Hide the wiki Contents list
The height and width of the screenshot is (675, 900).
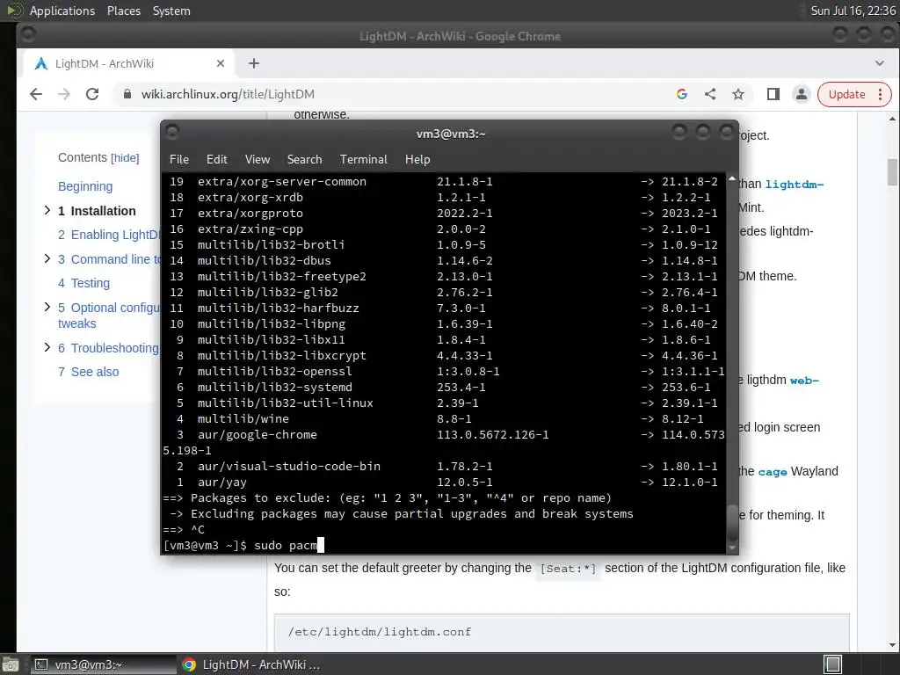point(125,158)
